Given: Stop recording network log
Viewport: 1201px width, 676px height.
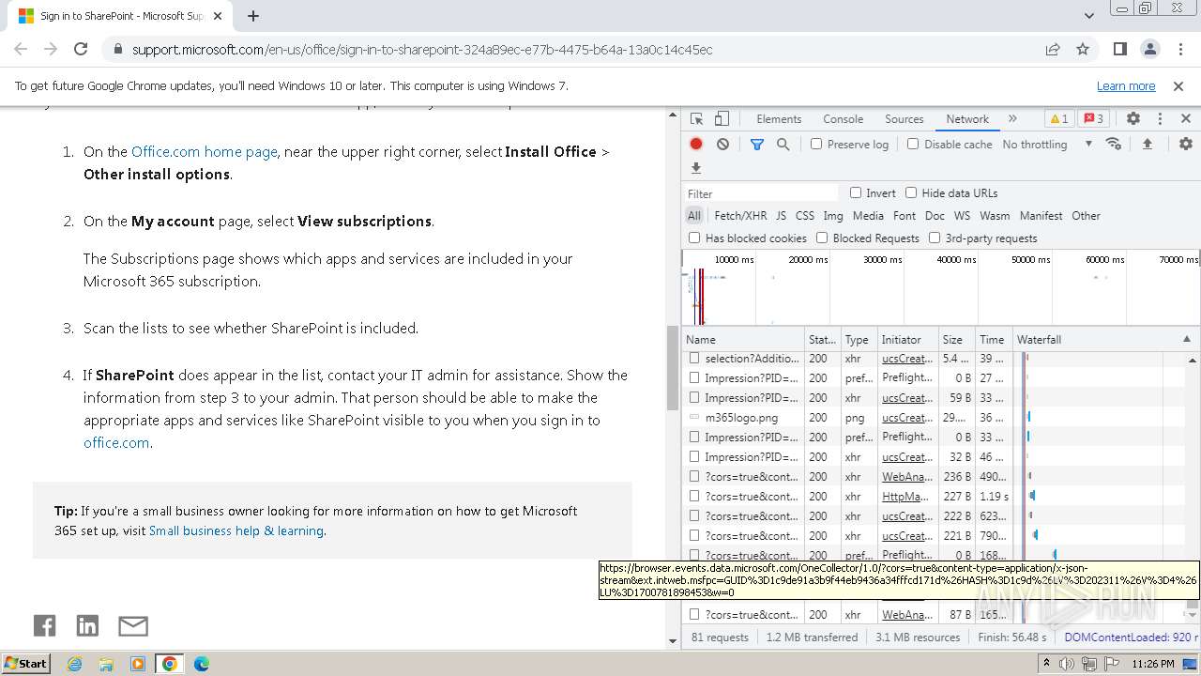Looking at the screenshot, I should pos(696,144).
